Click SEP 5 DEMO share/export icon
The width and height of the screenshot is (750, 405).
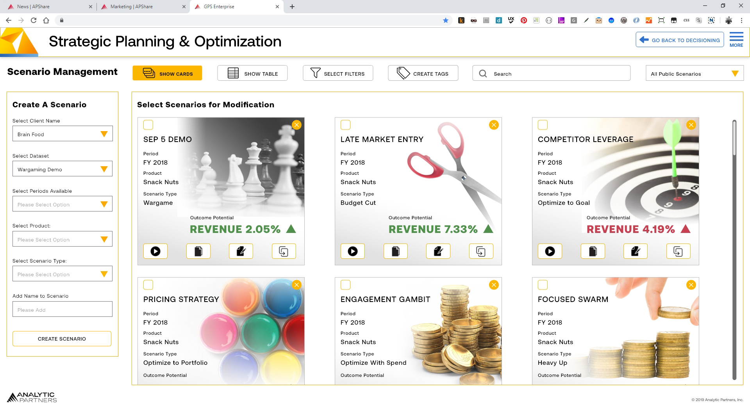tap(284, 251)
